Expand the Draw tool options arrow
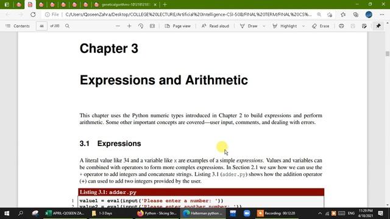Viewport: 390px width, 219px height. [264, 26]
